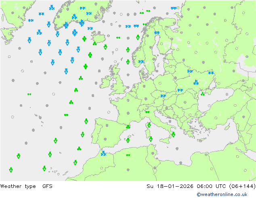Click the blue snow symbol on Morocco's north coast

pos(103,154)
